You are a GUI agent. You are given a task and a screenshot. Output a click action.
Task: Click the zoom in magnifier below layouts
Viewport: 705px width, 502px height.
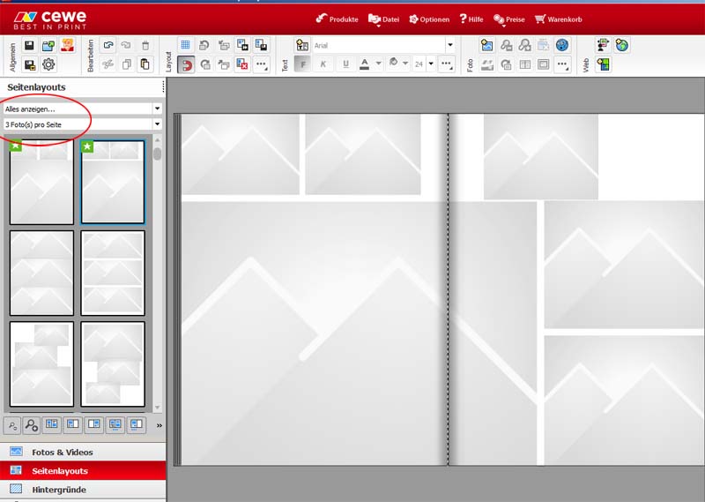click(32, 425)
